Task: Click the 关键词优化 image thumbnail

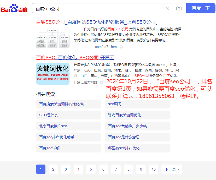Action: (53, 73)
